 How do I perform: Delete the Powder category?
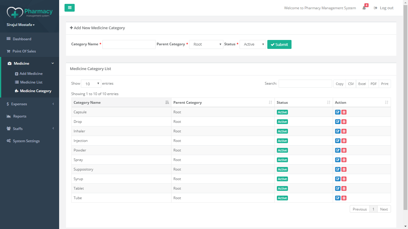tap(344, 150)
